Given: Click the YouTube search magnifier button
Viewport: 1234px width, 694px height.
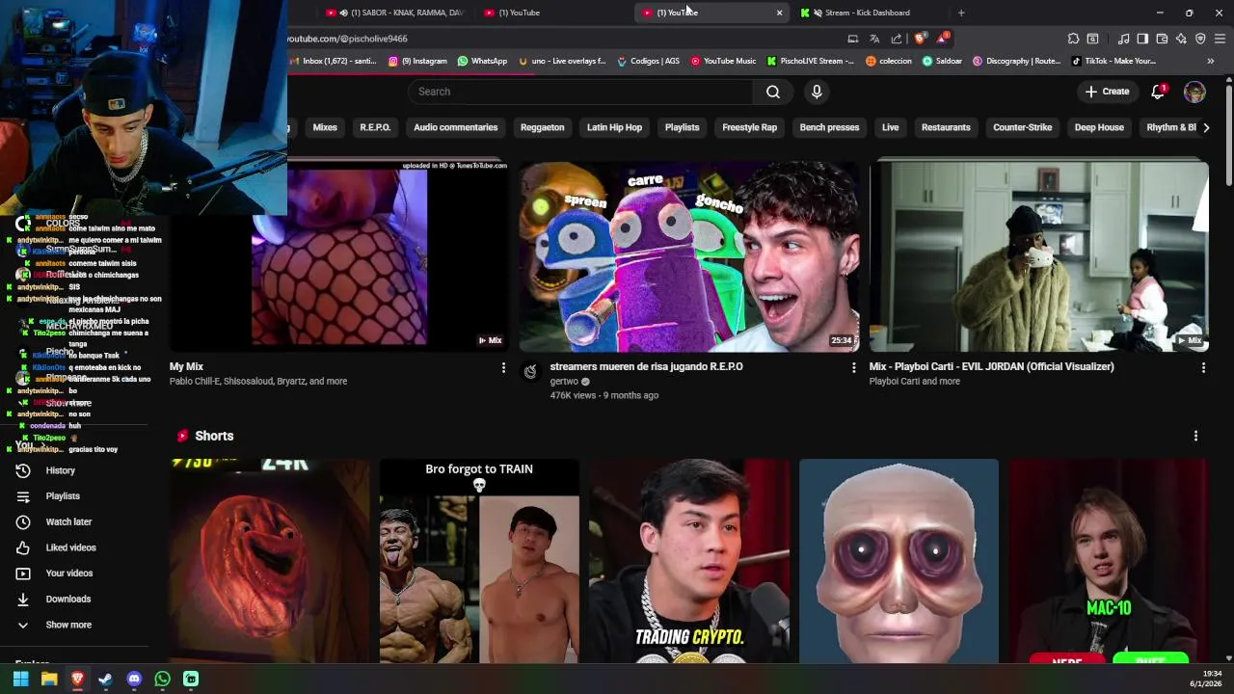Looking at the screenshot, I should [773, 92].
